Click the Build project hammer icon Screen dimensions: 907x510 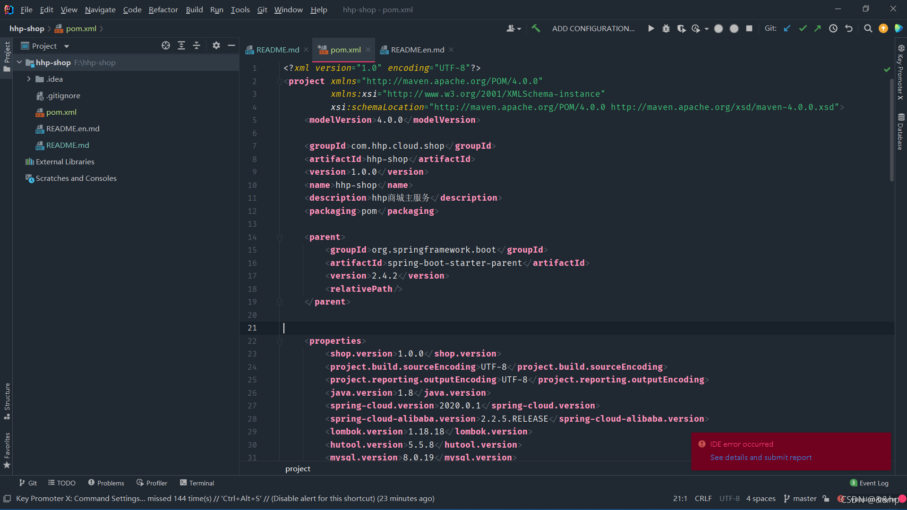click(536, 28)
